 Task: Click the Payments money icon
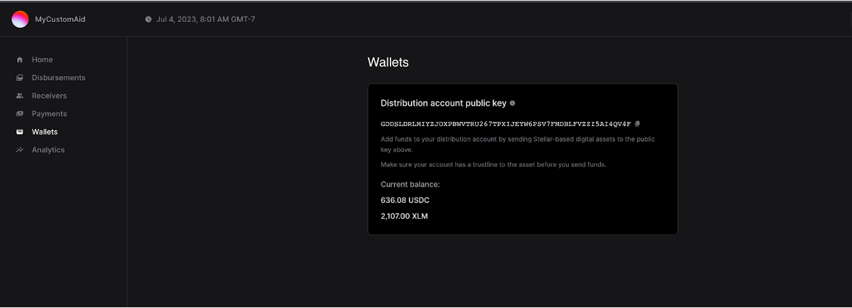[20, 114]
